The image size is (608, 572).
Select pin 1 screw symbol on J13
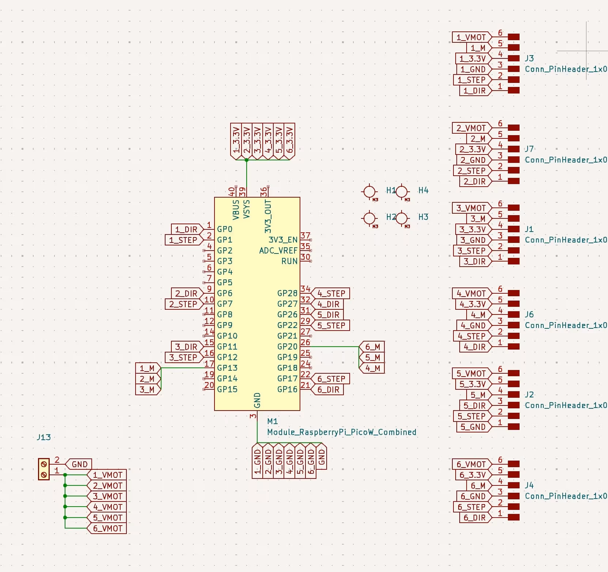[x=44, y=474]
